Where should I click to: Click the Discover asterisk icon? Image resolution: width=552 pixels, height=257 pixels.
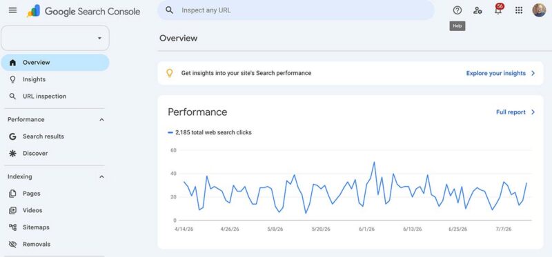click(12, 153)
